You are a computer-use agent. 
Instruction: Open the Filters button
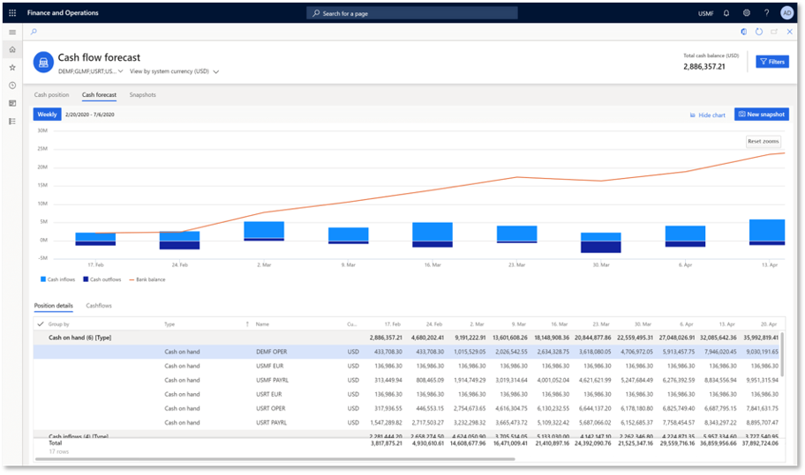(x=772, y=62)
